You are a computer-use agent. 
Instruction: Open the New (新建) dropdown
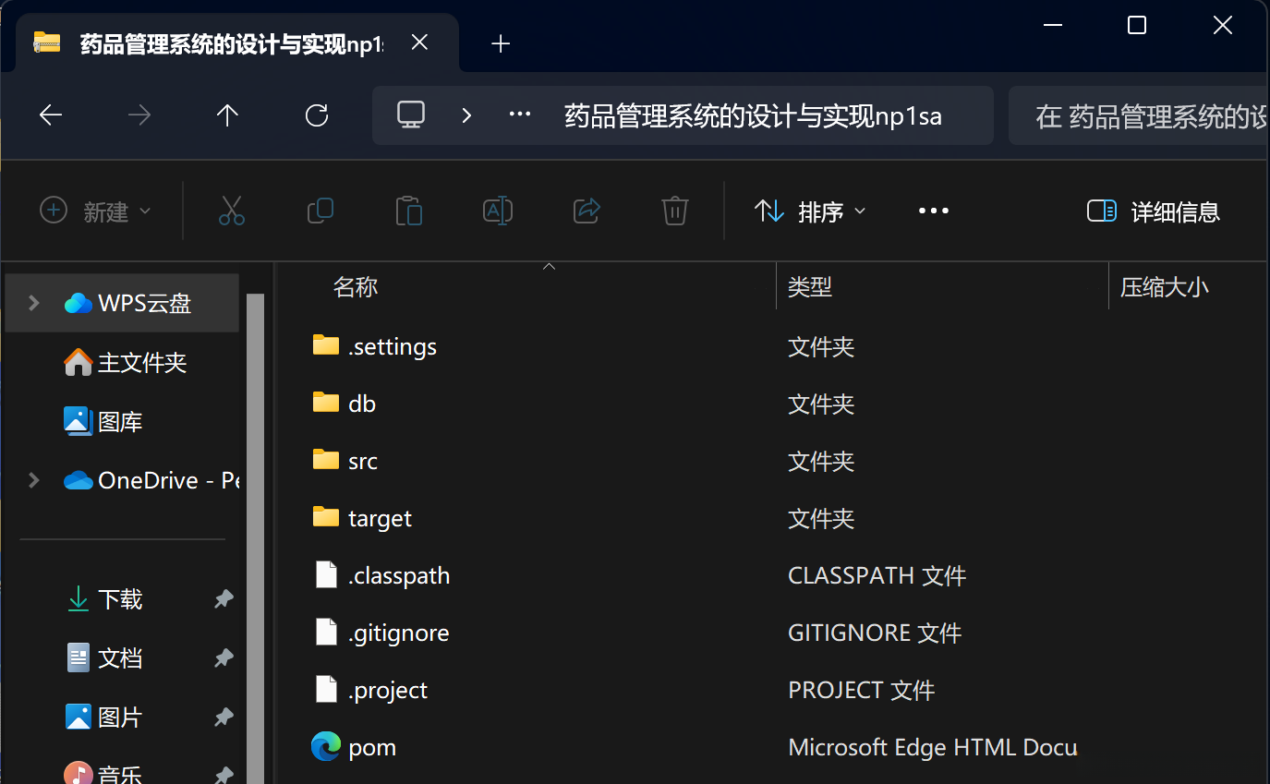coord(95,211)
